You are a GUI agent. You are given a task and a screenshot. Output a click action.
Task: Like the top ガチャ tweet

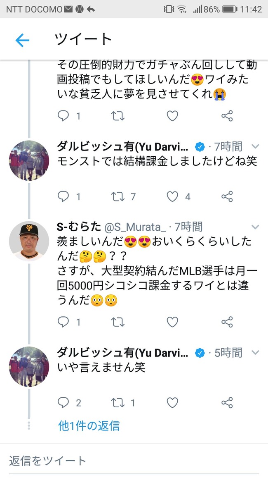click(172, 116)
